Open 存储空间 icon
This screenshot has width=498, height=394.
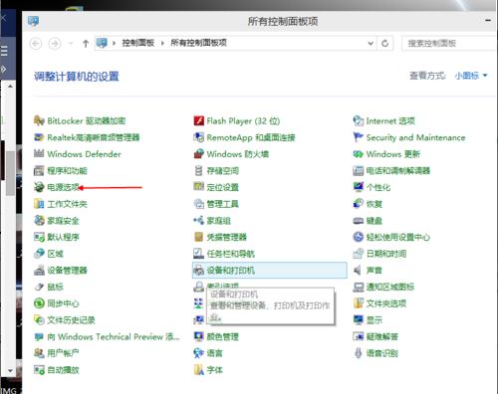click(198, 171)
